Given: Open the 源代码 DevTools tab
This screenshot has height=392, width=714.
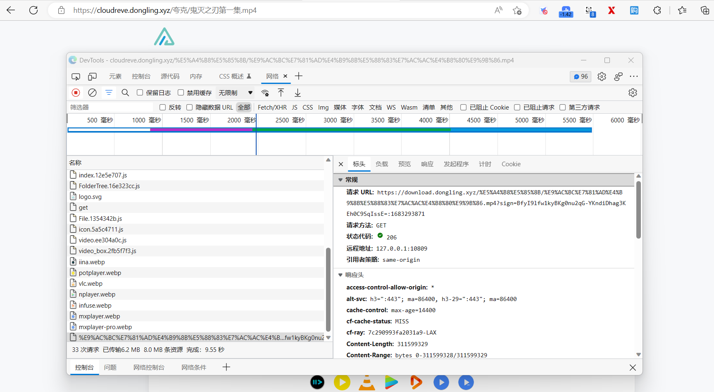Looking at the screenshot, I should pyautogui.click(x=170, y=76).
